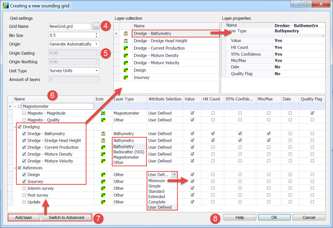Click the Dredge - Mixture Density icon in Layer collection

click(x=126, y=55)
